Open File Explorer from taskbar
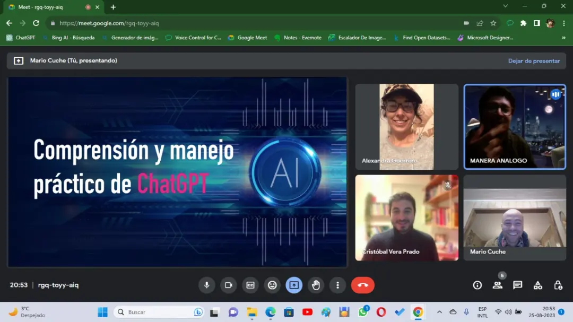The image size is (573, 322). 252,312
